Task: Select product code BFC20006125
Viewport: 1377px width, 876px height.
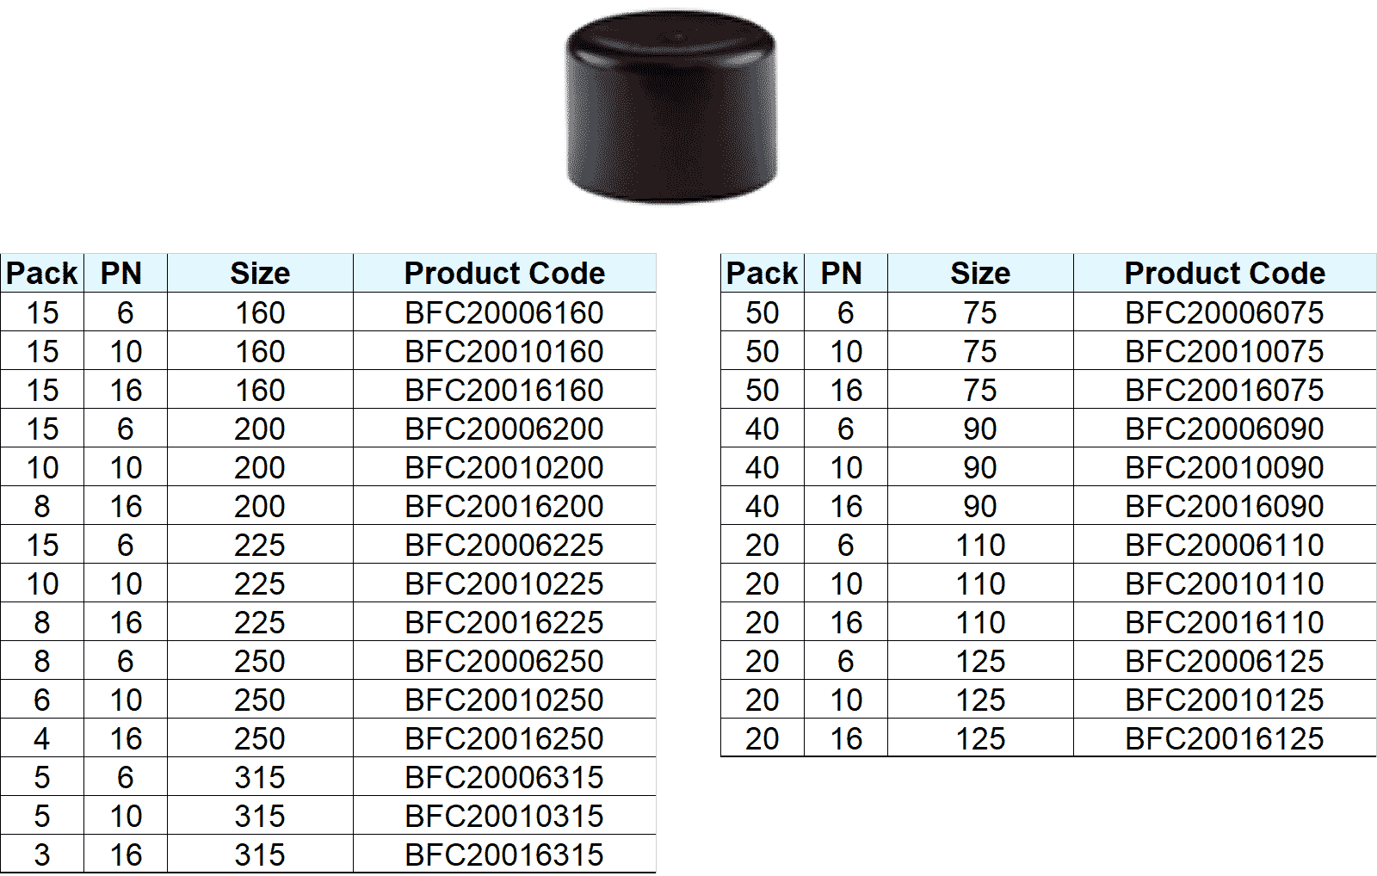Action: point(1224,662)
